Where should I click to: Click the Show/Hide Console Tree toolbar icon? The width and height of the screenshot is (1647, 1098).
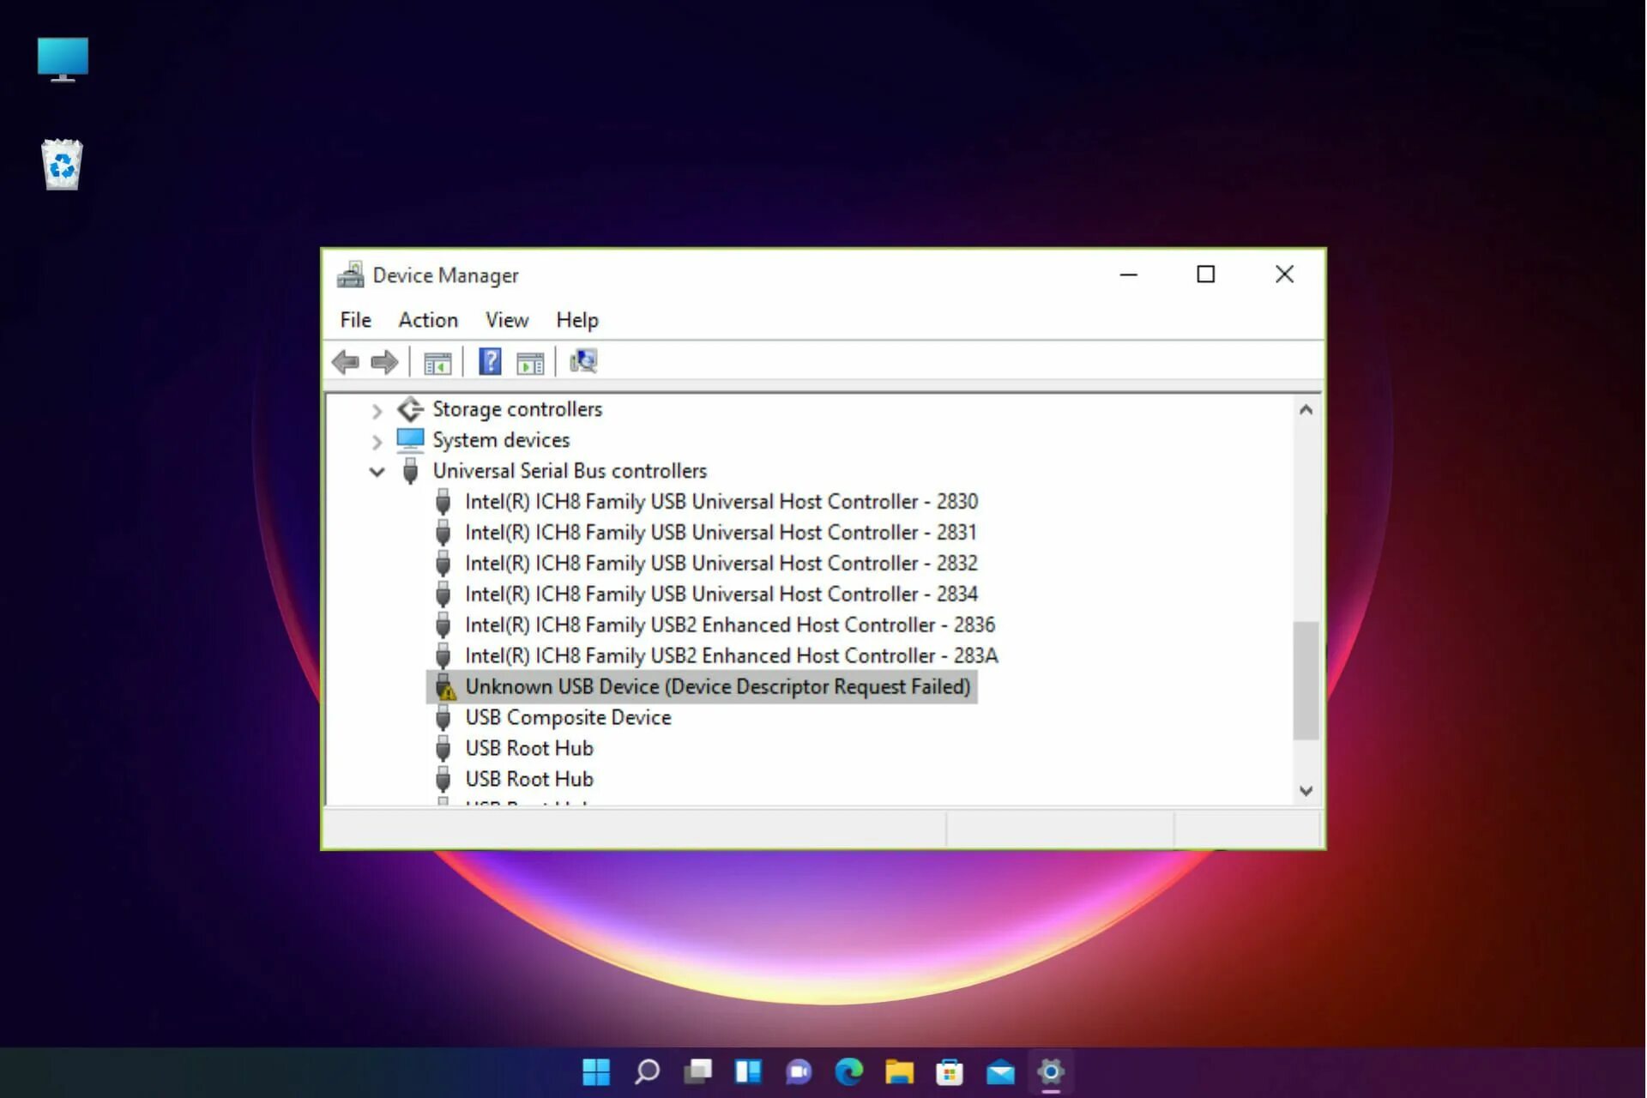click(437, 363)
